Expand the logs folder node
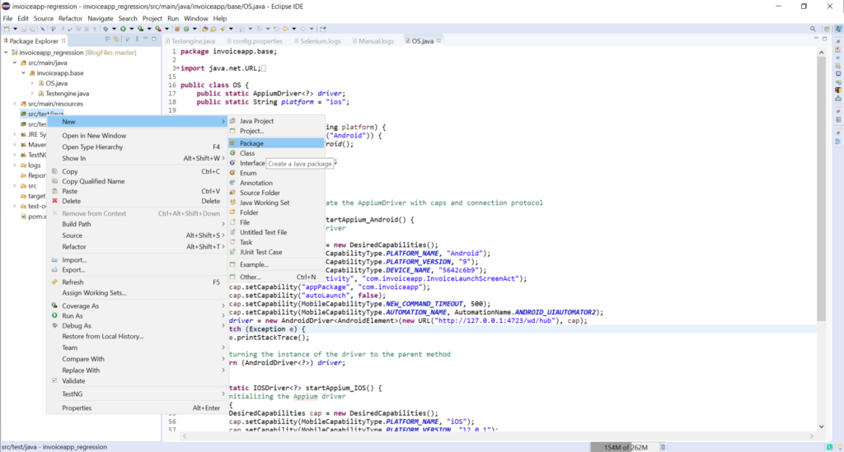The width and height of the screenshot is (844, 452). coord(15,165)
